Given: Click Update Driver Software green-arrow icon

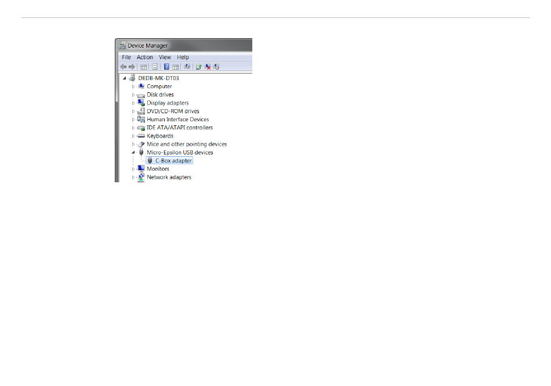Looking at the screenshot, I should [198, 67].
